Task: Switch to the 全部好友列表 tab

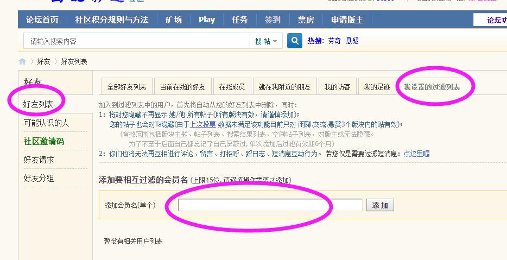Action: [x=127, y=87]
